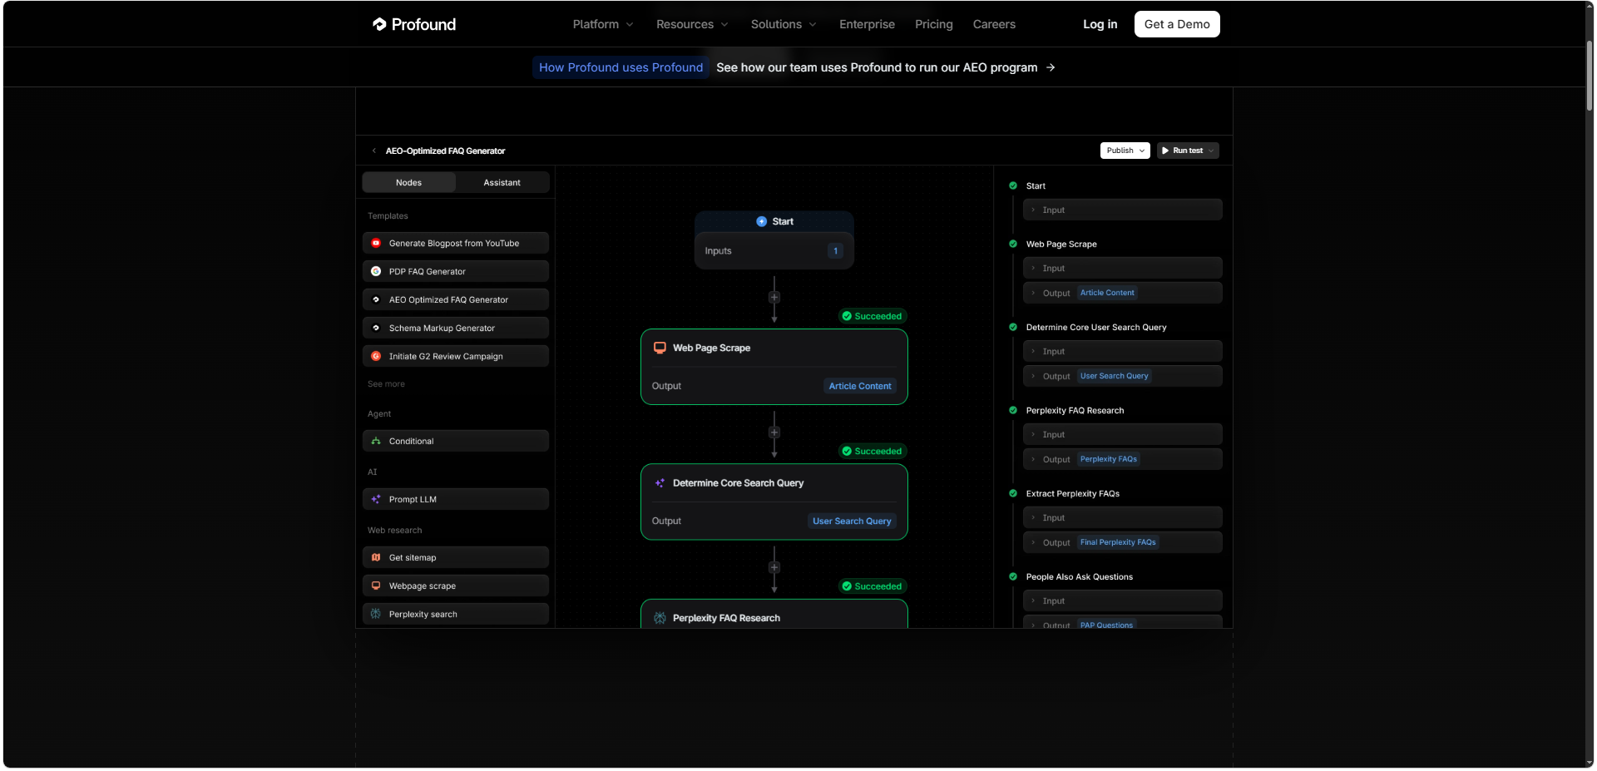
Task: Click the How Profound uses Profound badge
Action: coord(621,67)
